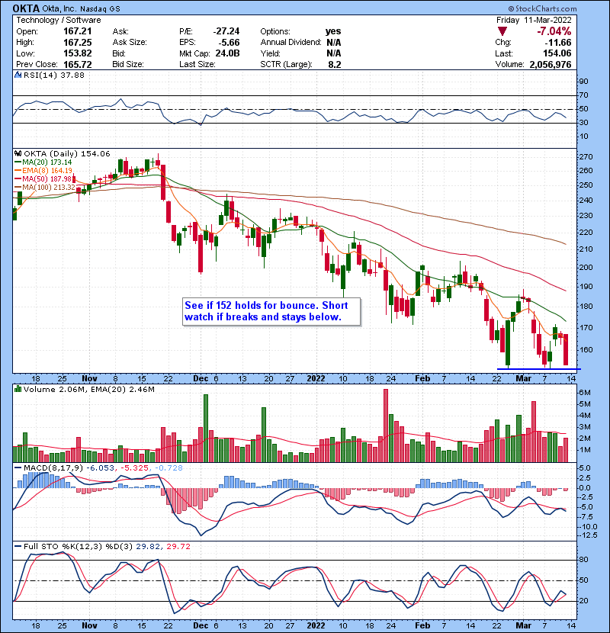The width and height of the screenshot is (610, 633).
Task: Click the MACD(8,17,9) indicator label
Action: click(53, 468)
